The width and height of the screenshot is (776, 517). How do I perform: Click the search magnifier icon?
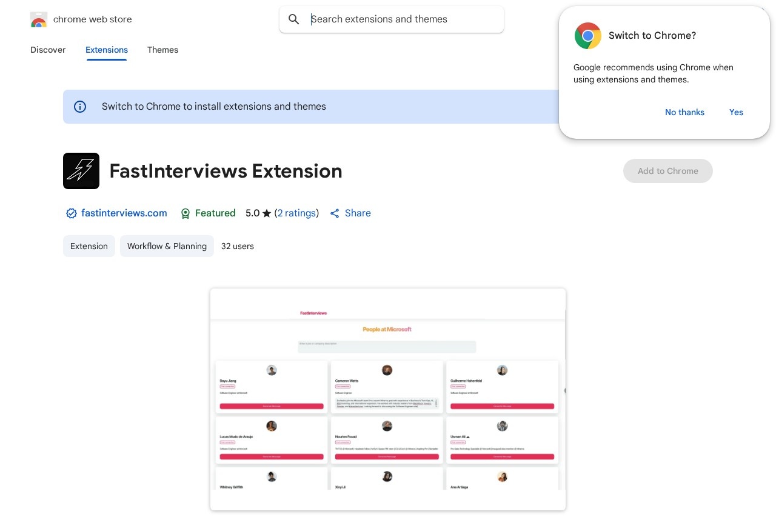[x=294, y=19]
